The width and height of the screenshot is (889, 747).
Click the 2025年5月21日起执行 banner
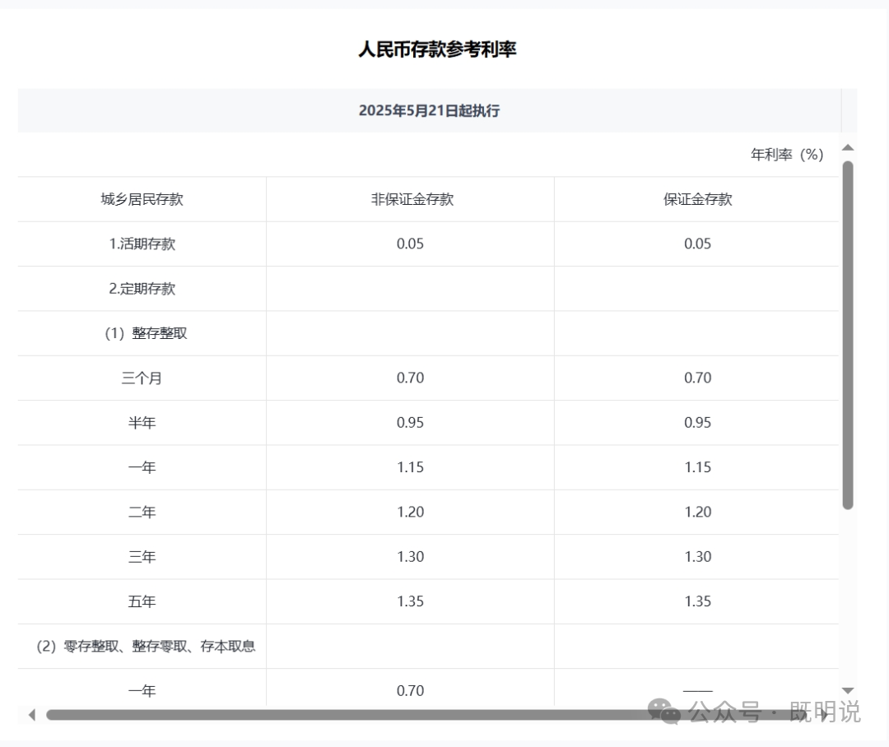431,110
